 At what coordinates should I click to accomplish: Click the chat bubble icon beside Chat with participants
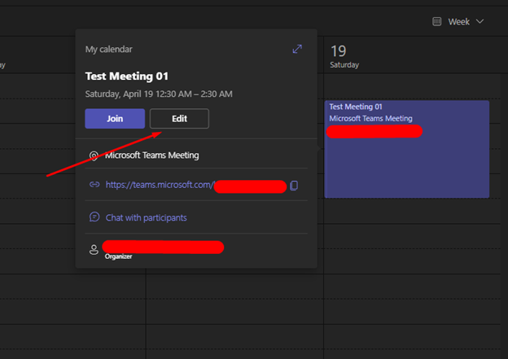94,217
